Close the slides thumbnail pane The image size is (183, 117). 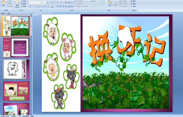pos(31,14)
